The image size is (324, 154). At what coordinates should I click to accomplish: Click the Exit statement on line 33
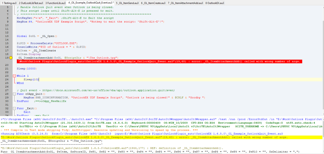click(x=27, y=112)
